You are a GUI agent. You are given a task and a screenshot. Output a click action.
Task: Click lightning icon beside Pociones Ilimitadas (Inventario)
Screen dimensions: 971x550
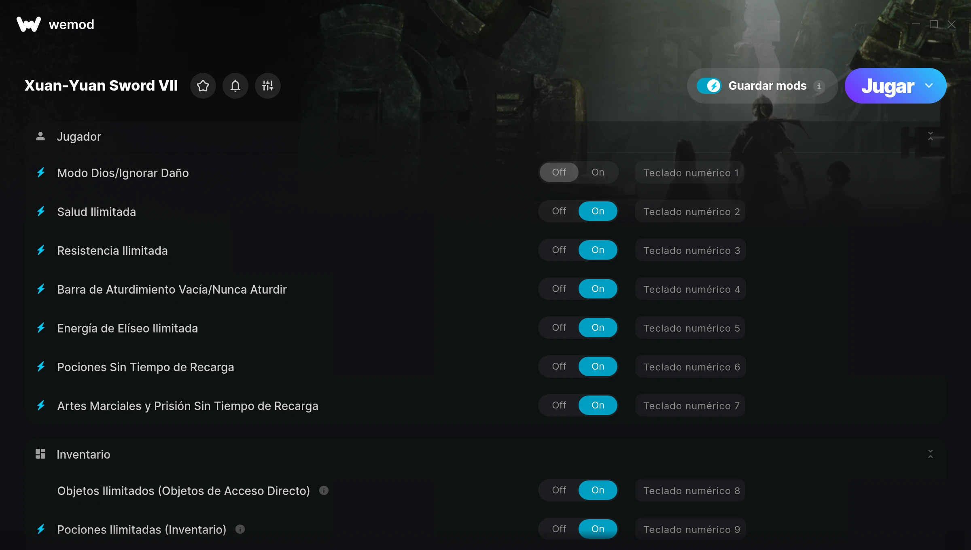pos(41,529)
